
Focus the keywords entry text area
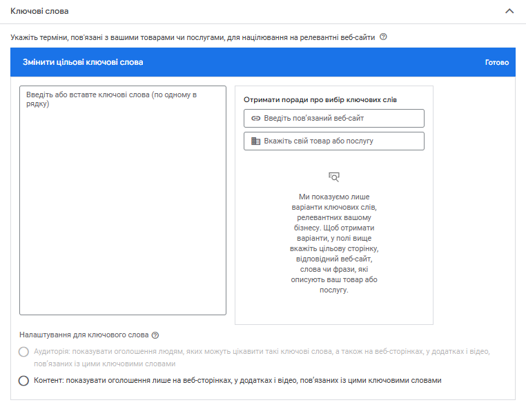click(123, 200)
